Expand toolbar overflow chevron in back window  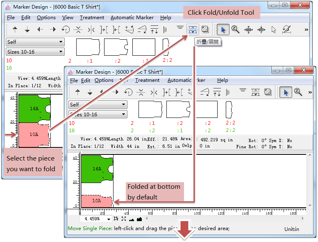coord(306,29)
